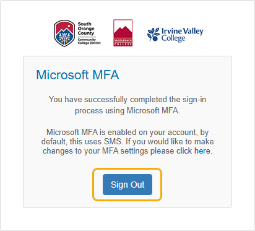Click the white moon circle in shield emblem

pos(69,26)
